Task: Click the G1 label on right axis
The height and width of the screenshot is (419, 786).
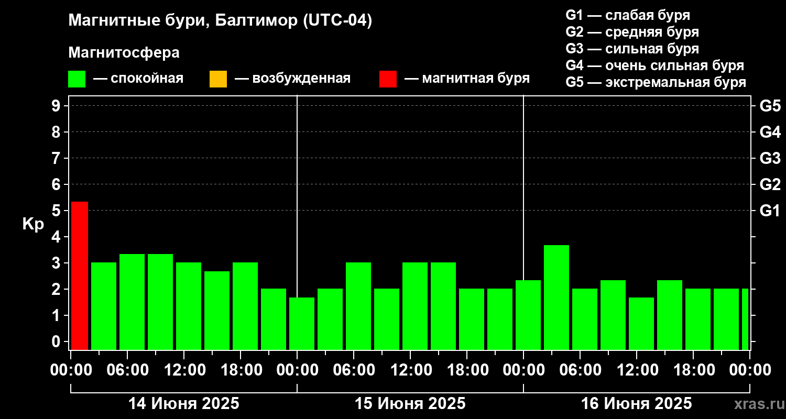Action: (770, 211)
